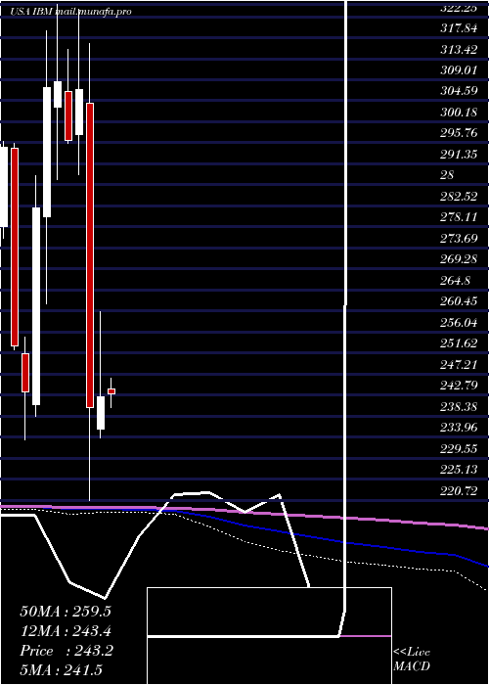Click the 225.13 price level label
The width and height of the screenshot is (489, 685).
(459, 470)
